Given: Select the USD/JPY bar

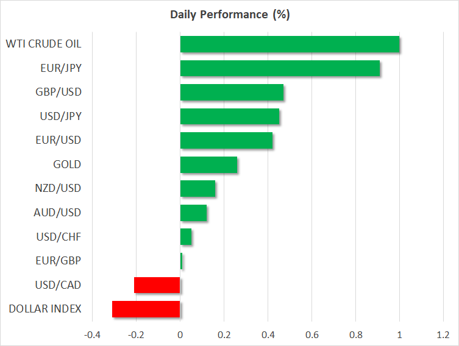Looking at the screenshot, I should tap(229, 116).
